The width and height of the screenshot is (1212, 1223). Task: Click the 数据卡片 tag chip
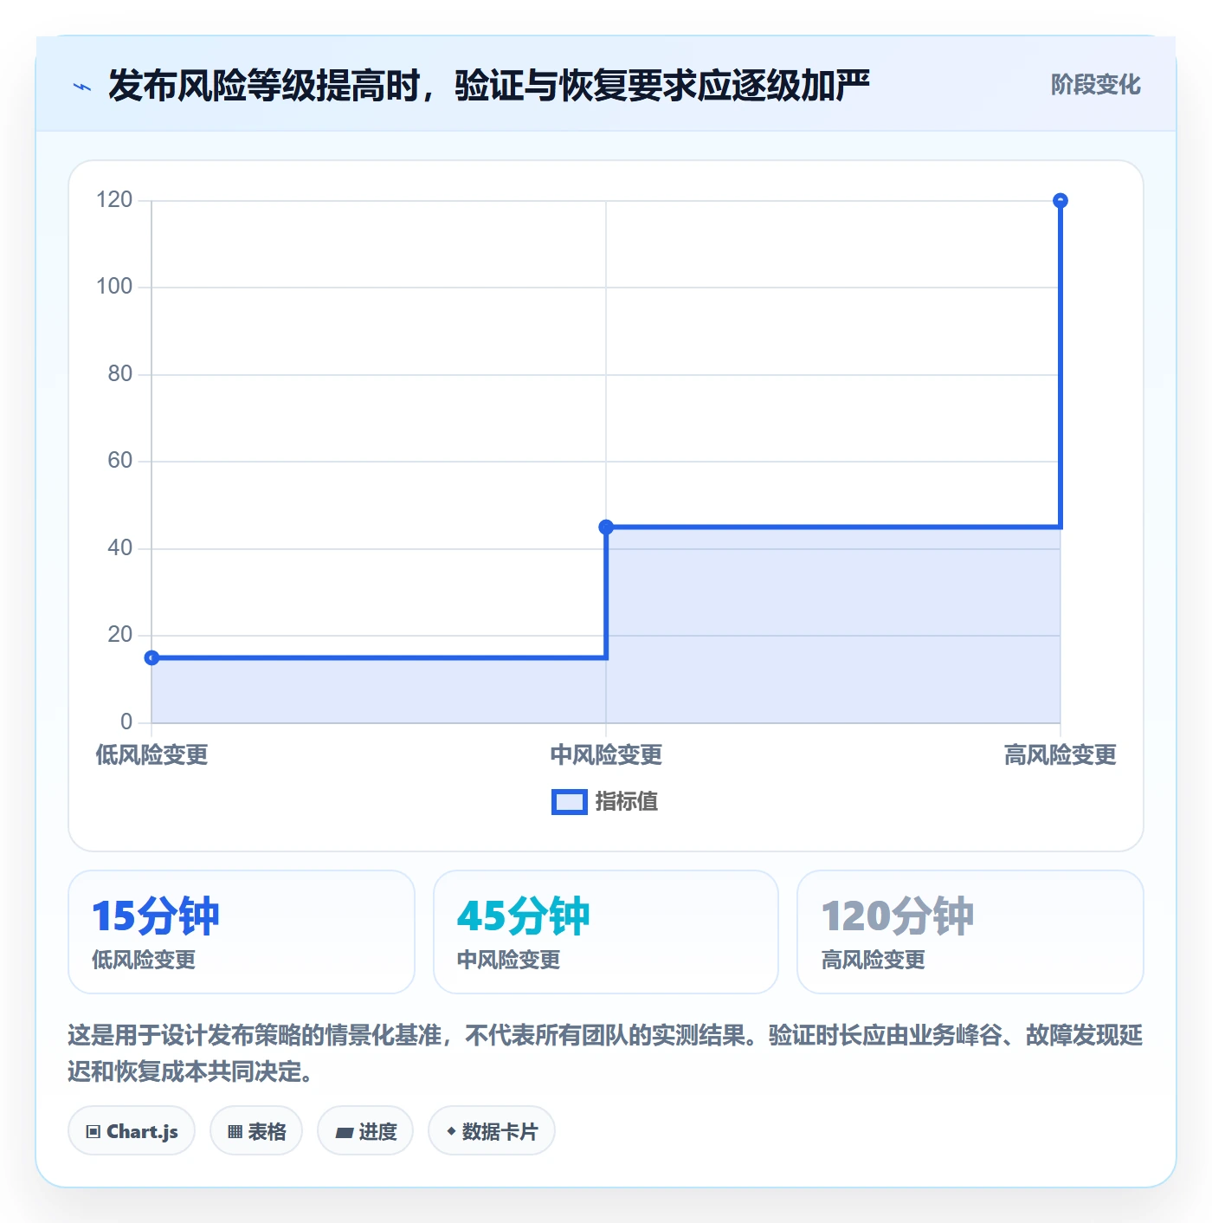pos(492,1130)
